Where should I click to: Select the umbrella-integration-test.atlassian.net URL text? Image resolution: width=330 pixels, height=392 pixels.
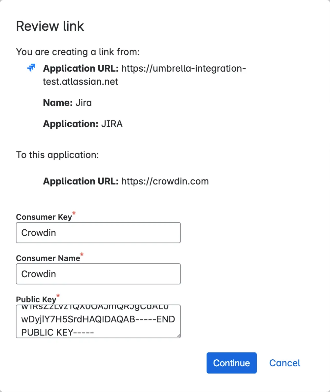[x=183, y=68]
